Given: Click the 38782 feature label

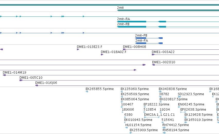Looking at the screenshot, I should tap(164, 94).
